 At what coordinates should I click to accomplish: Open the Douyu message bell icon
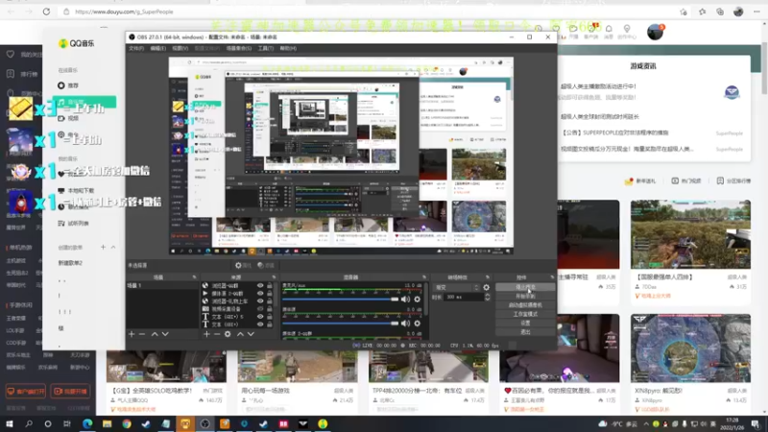click(x=609, y=29)
